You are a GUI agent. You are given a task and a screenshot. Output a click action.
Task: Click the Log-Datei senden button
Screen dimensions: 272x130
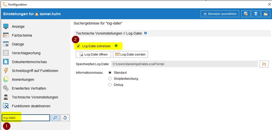pyautogui.click(x=131, y=54)
